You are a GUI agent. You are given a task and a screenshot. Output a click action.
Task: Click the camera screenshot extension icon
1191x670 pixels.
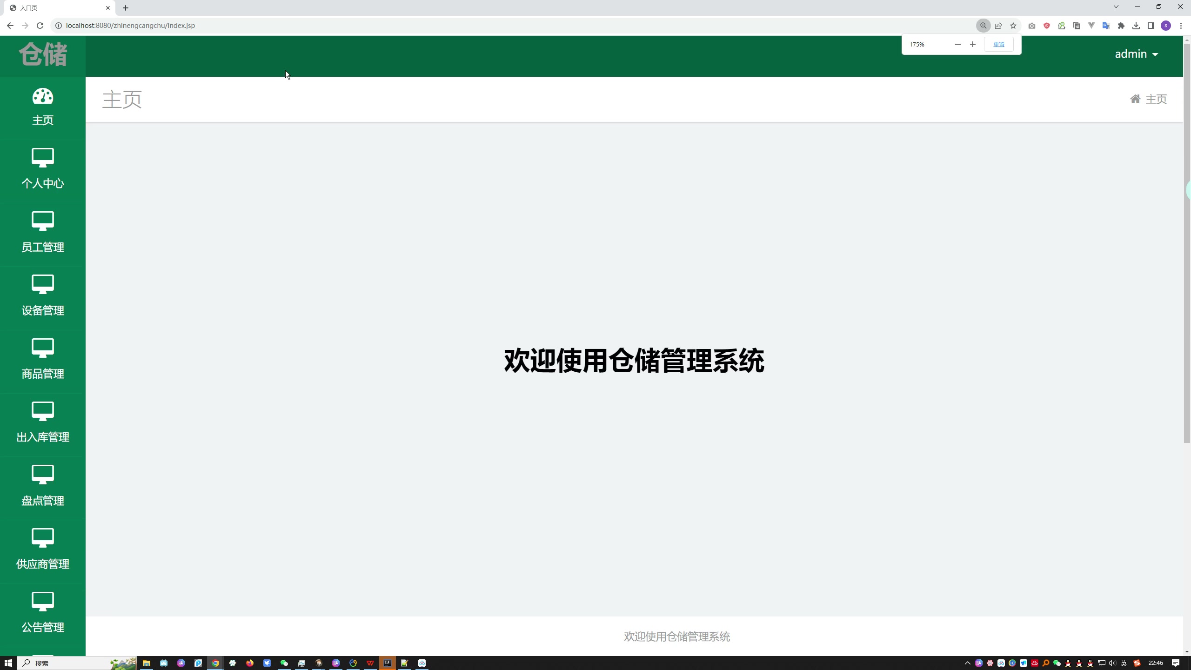[1032, 26]
